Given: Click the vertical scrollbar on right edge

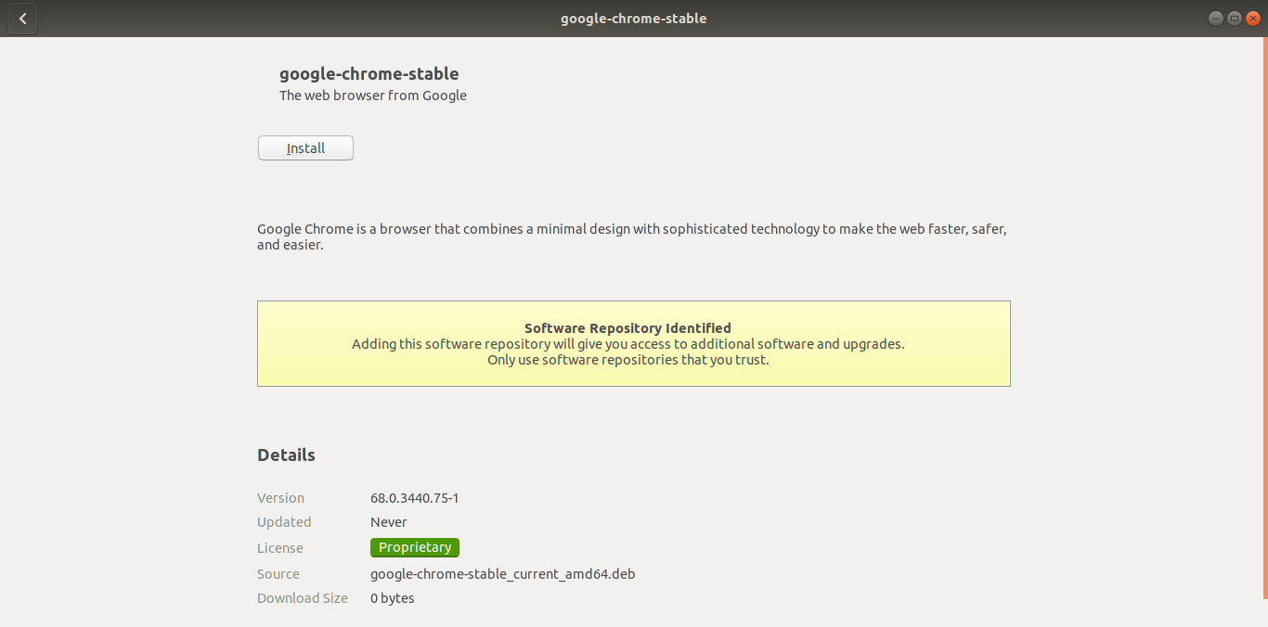Looking at the screenshot, I should [x=1264, y=317].
